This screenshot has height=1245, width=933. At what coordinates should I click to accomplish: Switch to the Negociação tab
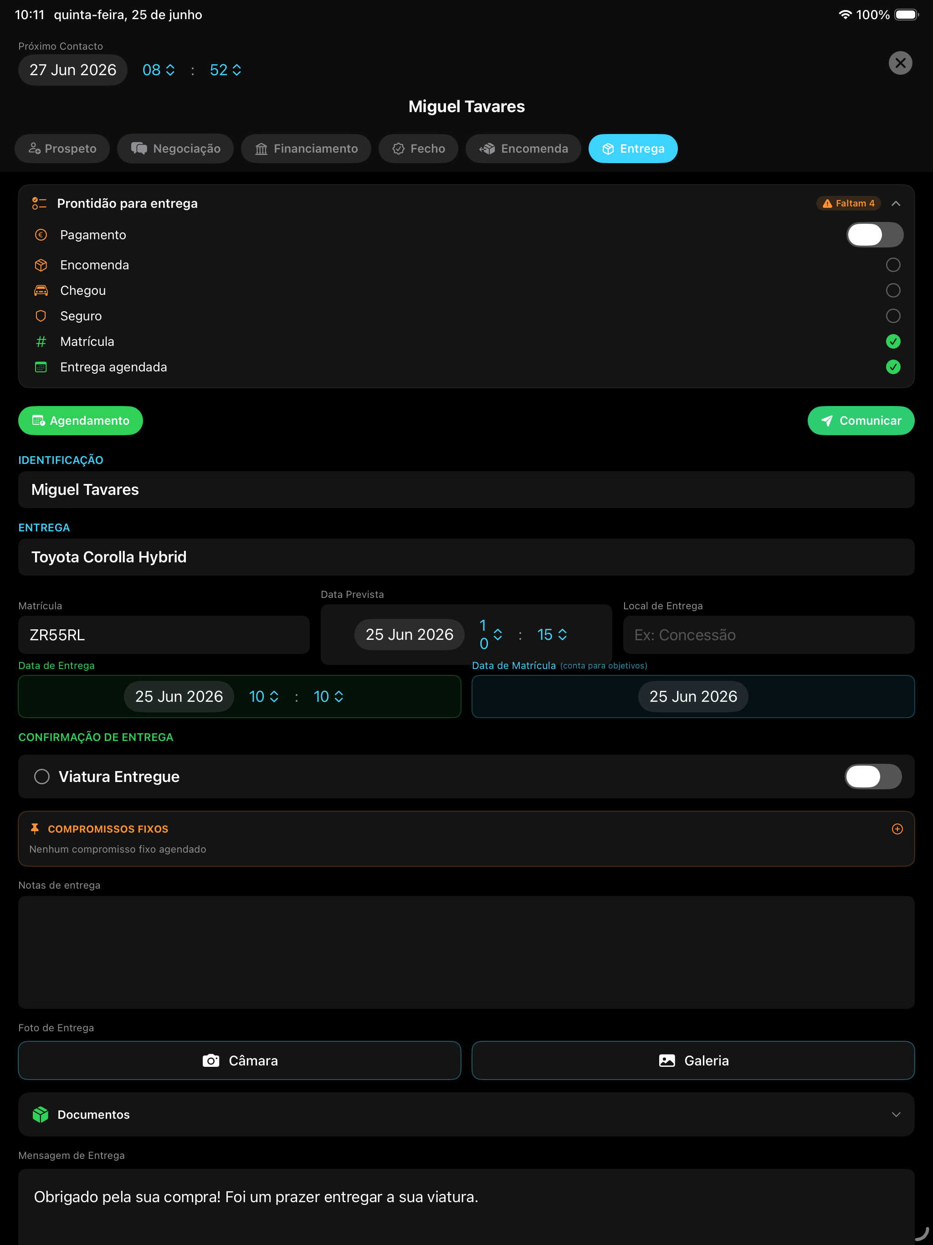point(175,149)
